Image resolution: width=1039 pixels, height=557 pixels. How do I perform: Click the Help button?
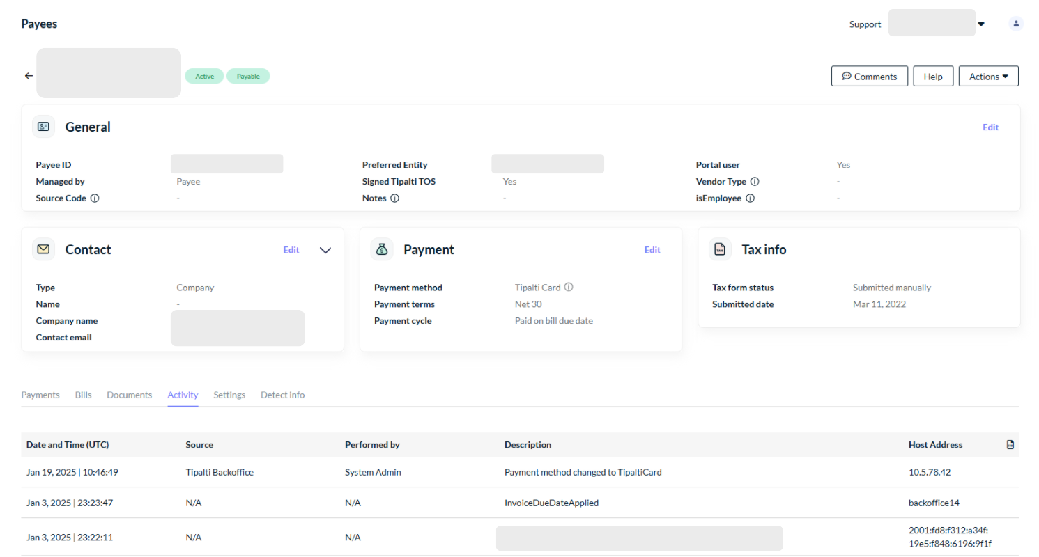tap(933, 77)
